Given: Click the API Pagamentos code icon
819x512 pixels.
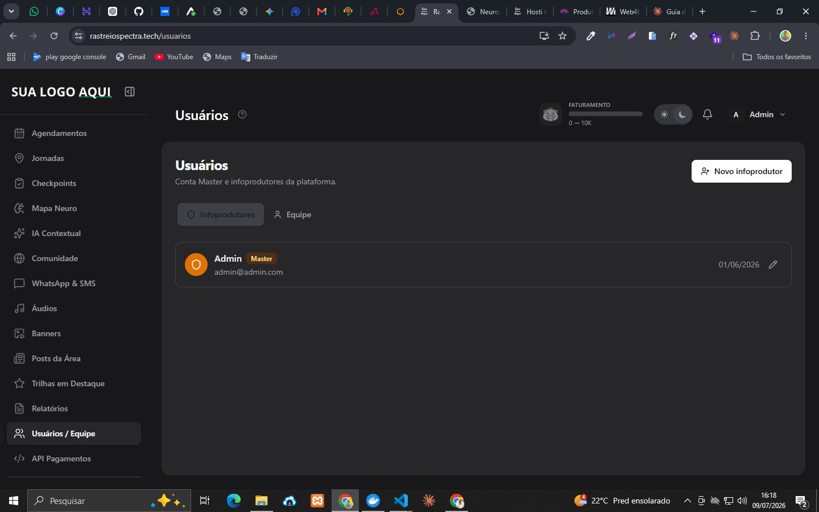Looking at the screenshot, I should (x=19, y=459).
